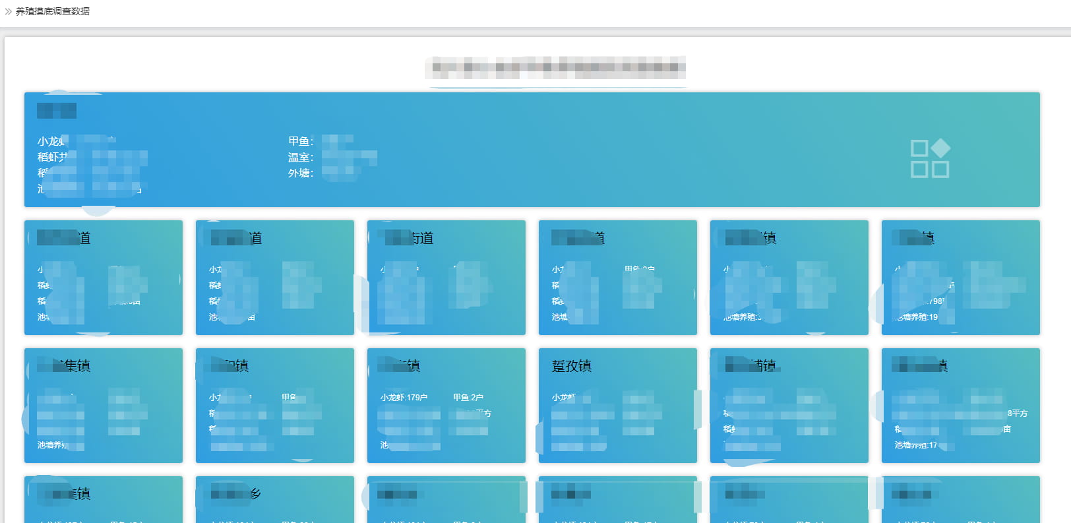The image size is (1071, 523).
Task: Click the 稻虾 row in summary banner
Action: [x=51, y=157]
